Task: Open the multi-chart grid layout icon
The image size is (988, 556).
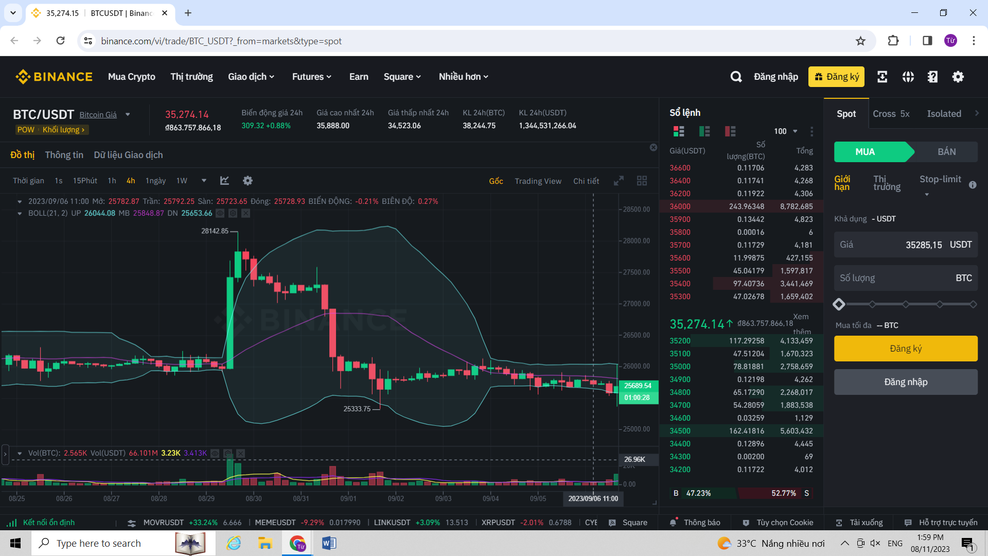Action: 642,181
